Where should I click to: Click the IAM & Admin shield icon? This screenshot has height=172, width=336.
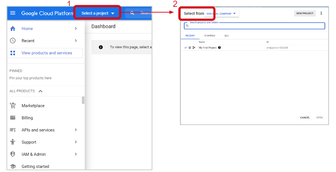[13, 154]
